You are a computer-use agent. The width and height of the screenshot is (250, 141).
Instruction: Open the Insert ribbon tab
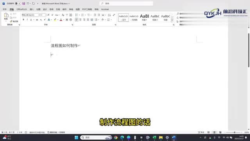click(32, 9)
